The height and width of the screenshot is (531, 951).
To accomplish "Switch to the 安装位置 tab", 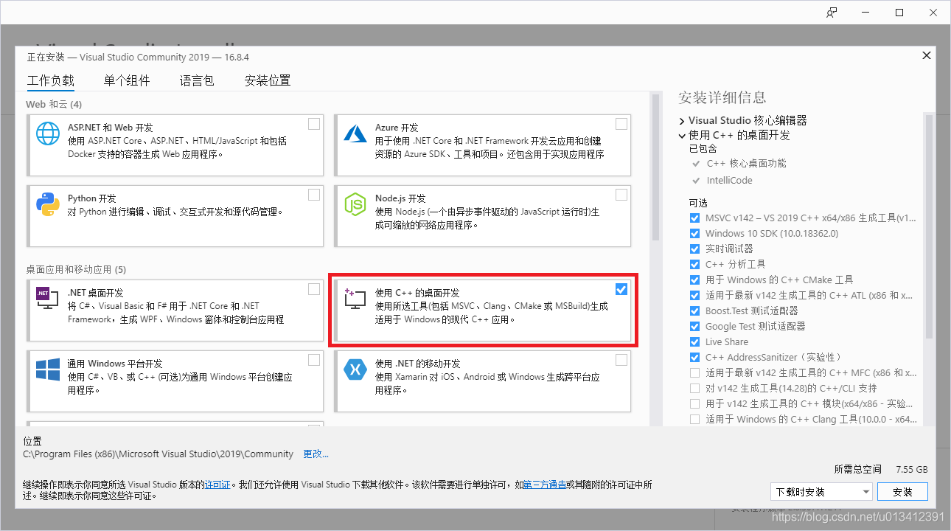I will [268, 81].
